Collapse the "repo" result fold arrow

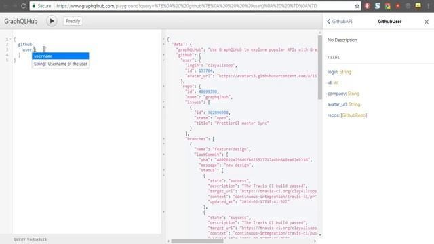163,86
